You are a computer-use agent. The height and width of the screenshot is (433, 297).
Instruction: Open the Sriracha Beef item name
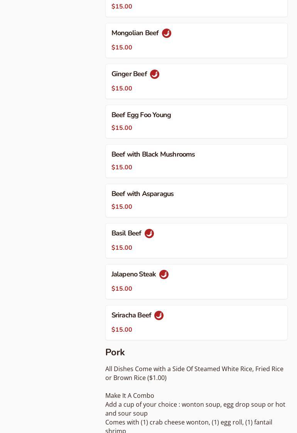tap(132, 315)
